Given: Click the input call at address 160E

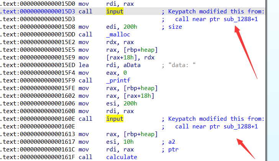Looking at the screenshot, I should click(x=115, y=119).
